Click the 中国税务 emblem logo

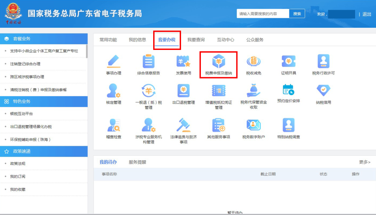click(14, 14)
